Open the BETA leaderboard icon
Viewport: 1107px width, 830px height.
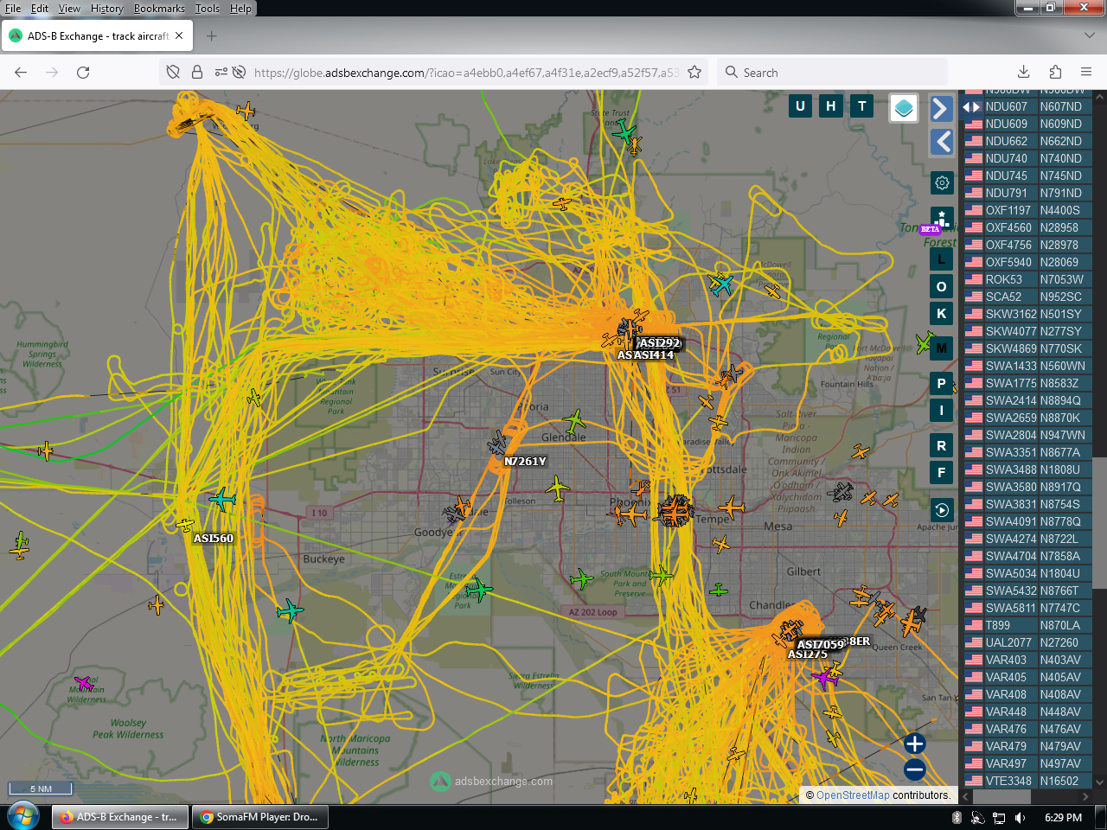click(x=942, y=219)
